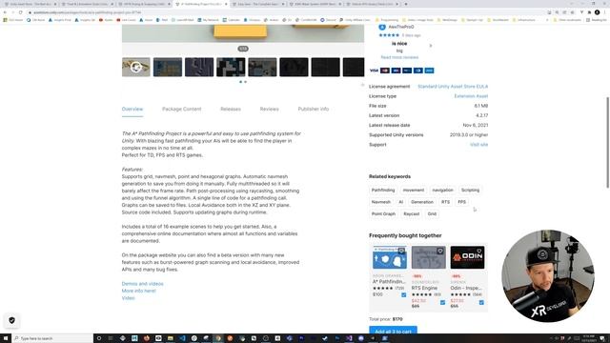Reload the page with the refresh icon
Image resolution: width=610 pixels, height=343 pixels.
(21, 12)
